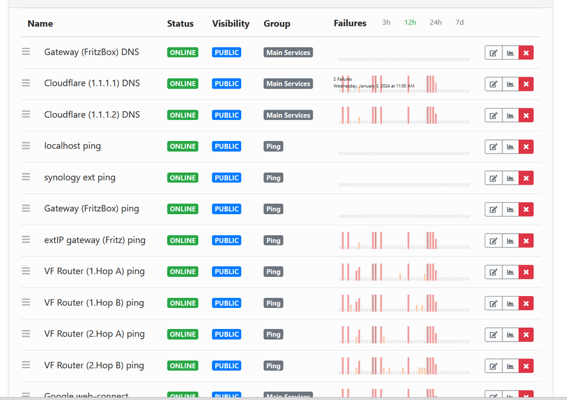This screenshot has width=567, height=400.
Task: Edit the VF Router (2.Hop A) ping service
Action: [x=493, y=335]
